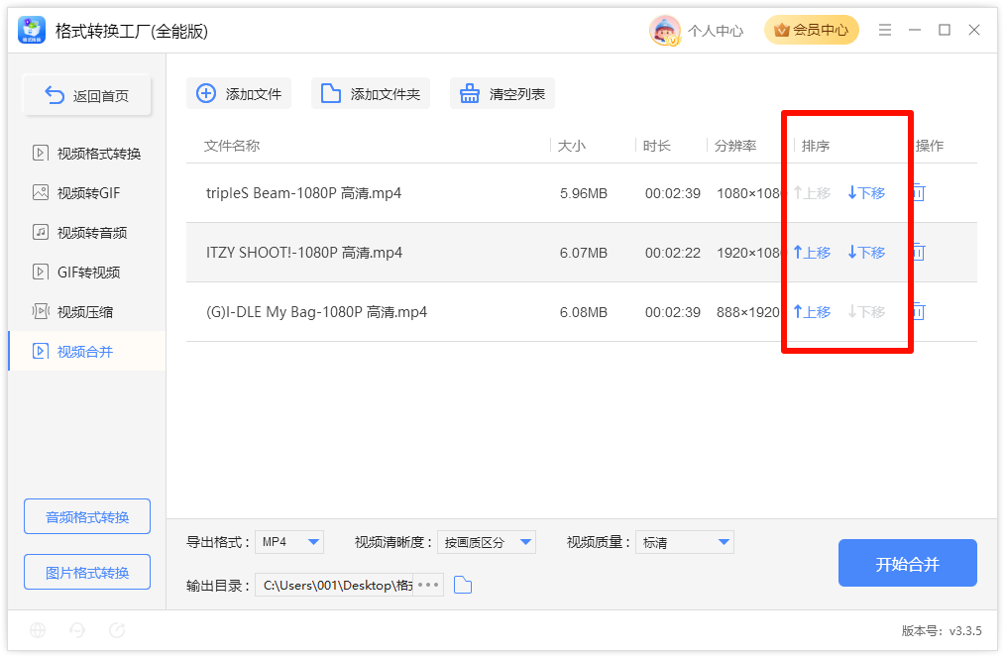Open the output folder icon
The height and width of the screenshot is (658, 1005).
pyautogui.click(x=463, y=585)
